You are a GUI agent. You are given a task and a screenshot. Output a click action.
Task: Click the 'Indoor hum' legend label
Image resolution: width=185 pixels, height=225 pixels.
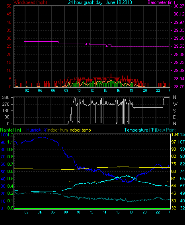[57, 130]
